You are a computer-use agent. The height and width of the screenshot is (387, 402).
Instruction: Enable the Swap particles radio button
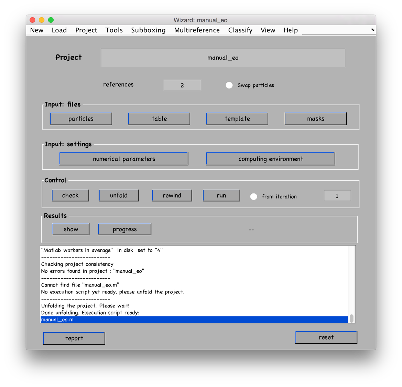click(x=229, y=85)
